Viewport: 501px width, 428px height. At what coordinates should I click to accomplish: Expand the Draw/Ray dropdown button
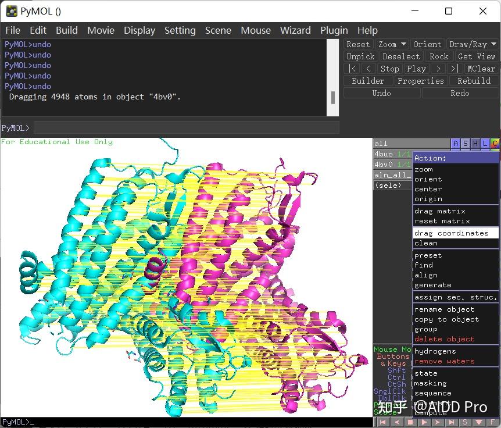coord(473,44)
